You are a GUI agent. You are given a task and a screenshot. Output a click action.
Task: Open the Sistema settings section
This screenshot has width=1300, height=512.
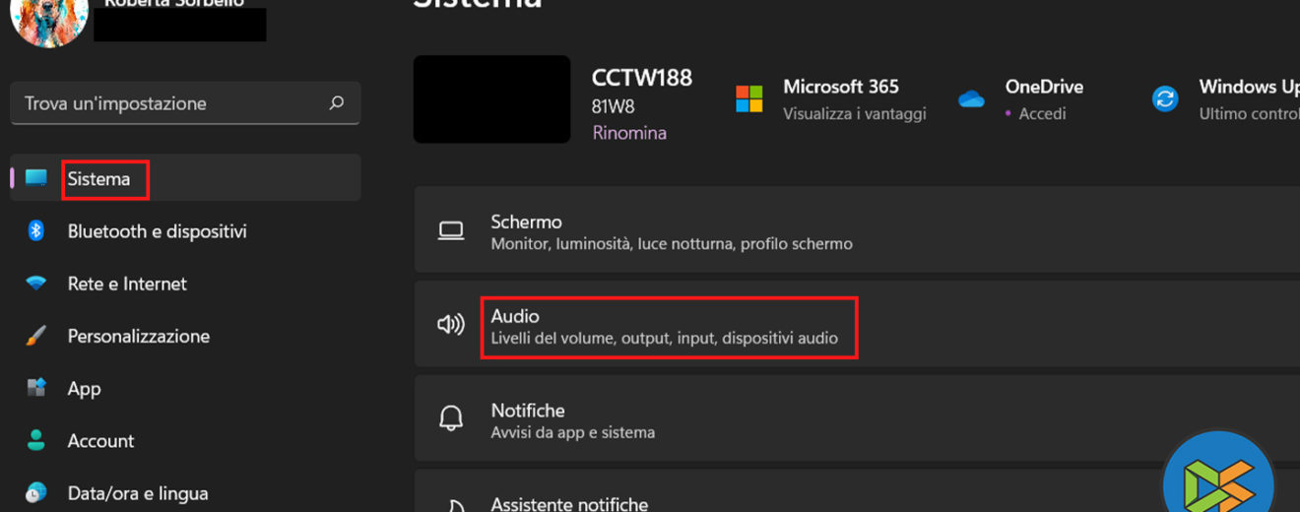point(98,179)
